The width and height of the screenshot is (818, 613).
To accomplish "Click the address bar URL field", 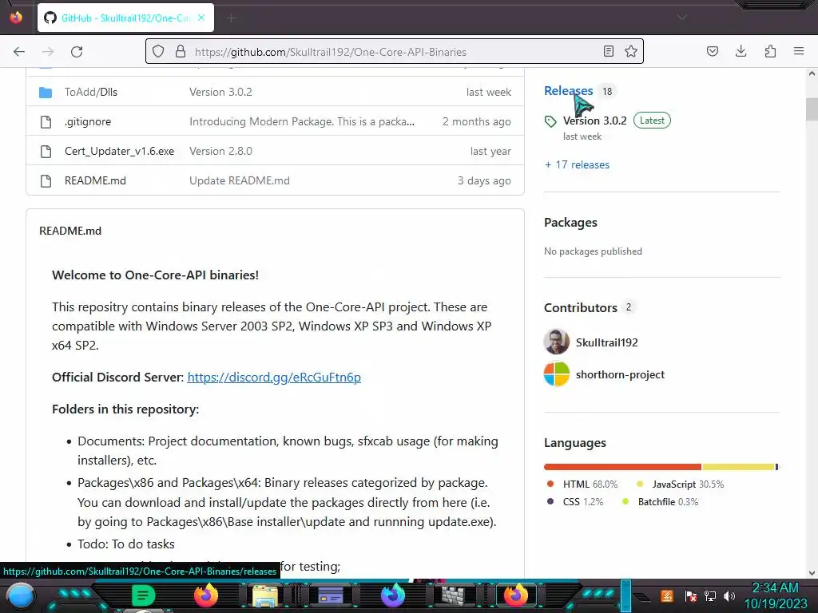I will [395, 52].
